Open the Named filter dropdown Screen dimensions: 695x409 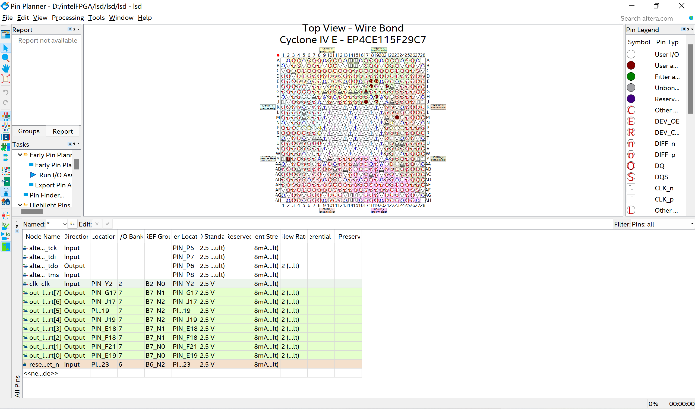(65, 224)
